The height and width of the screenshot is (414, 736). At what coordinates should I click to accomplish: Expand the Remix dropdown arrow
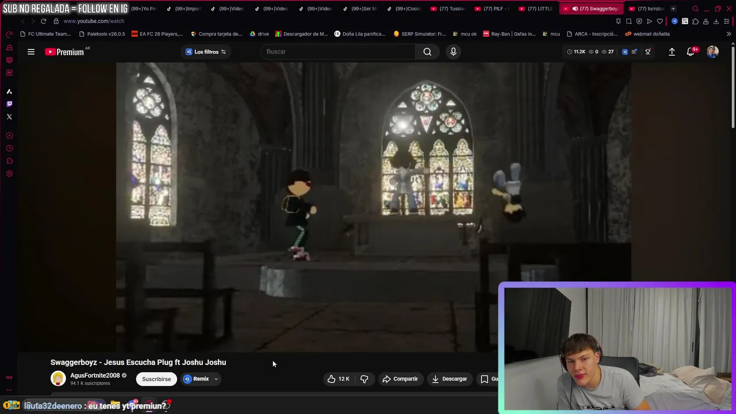(216, 379)
